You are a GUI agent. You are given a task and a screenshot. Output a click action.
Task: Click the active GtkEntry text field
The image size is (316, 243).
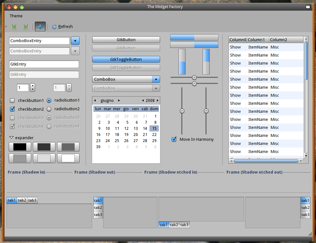tap(44, 64)
